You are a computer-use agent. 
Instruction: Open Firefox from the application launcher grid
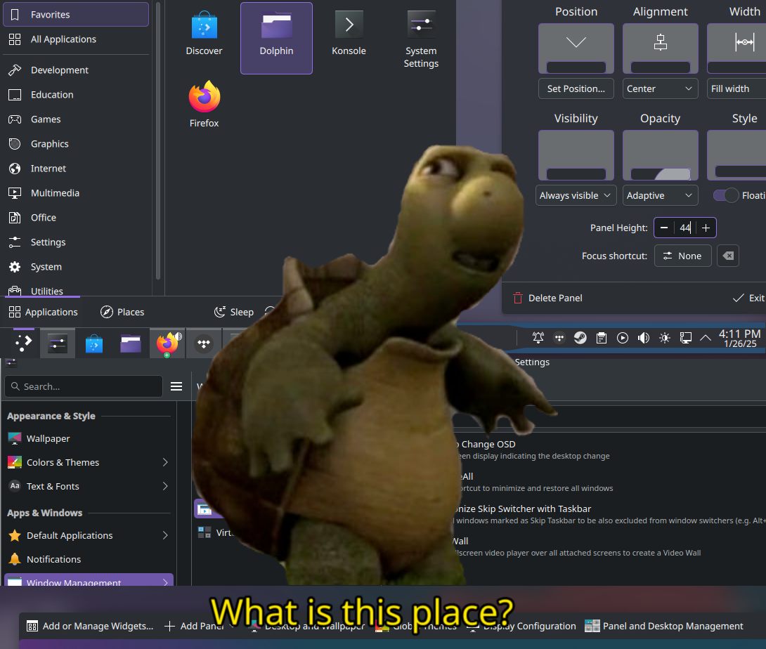click(x=204, y=105)
